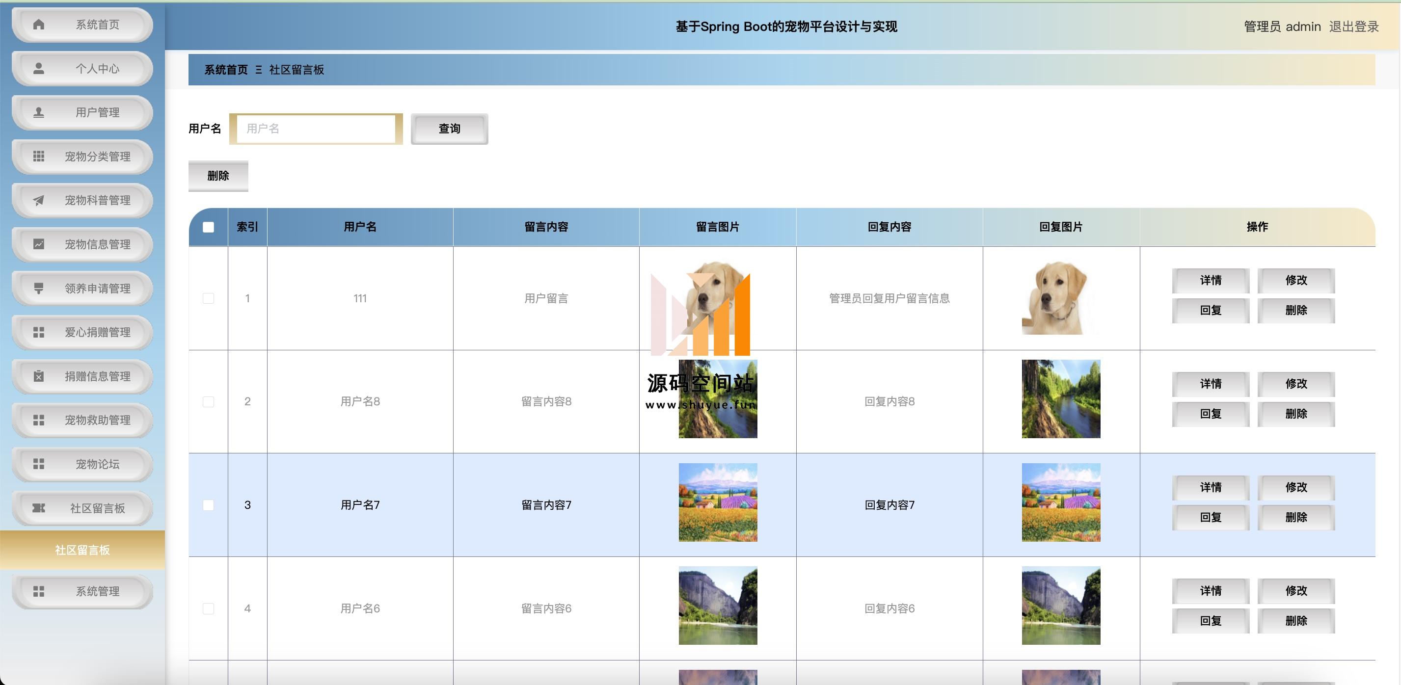The image size is (1401, 685).
Task: Click the tiles icon beside 宠物救助管理
Action: coord(39,420)
